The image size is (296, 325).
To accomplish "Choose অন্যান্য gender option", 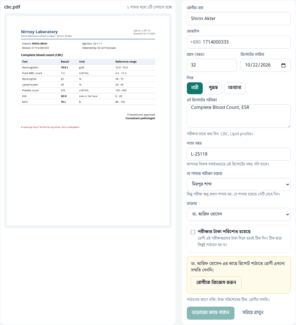I will tap(235, 88).
